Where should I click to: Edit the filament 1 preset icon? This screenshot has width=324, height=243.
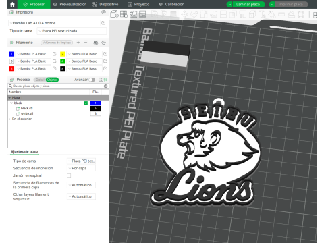54,54
